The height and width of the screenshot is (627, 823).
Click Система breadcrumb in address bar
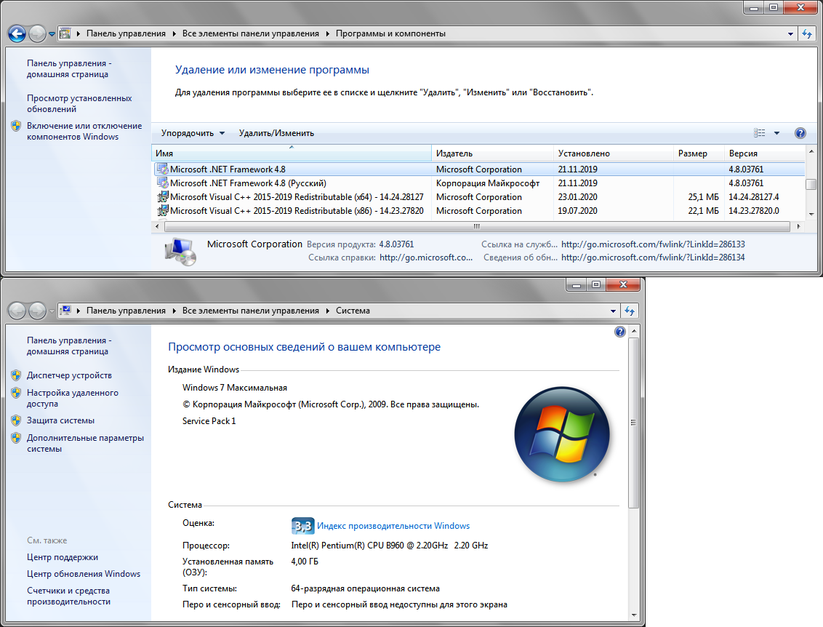pos(353,311)
